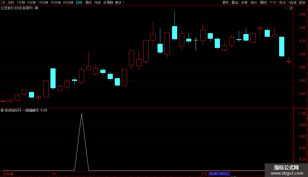This screenshot has height=177, width=308.
Task: Activate the 画线 drawing tools
Action: tap(263, 2)
